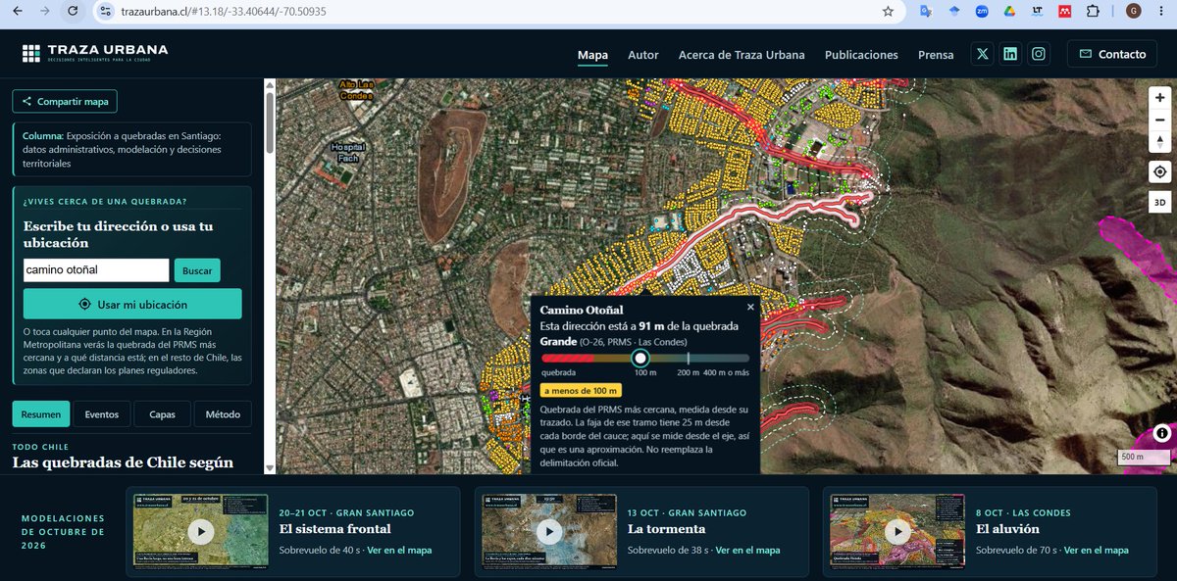1177x581 pixels.
Task: Play the La tormenta video thumbnail
Action: 549,531
